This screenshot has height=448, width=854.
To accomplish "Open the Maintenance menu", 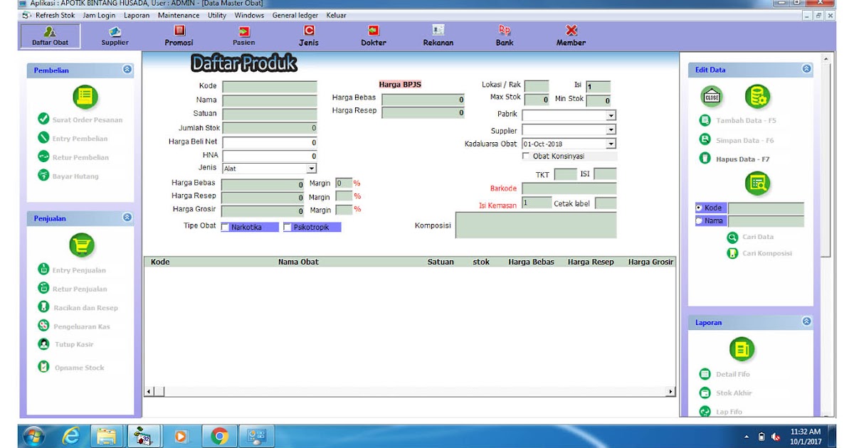I will pos(178,14).
